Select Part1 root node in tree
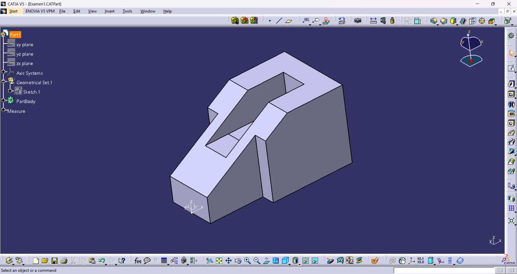This screenshot has height=274, width=517. point(15,35)
